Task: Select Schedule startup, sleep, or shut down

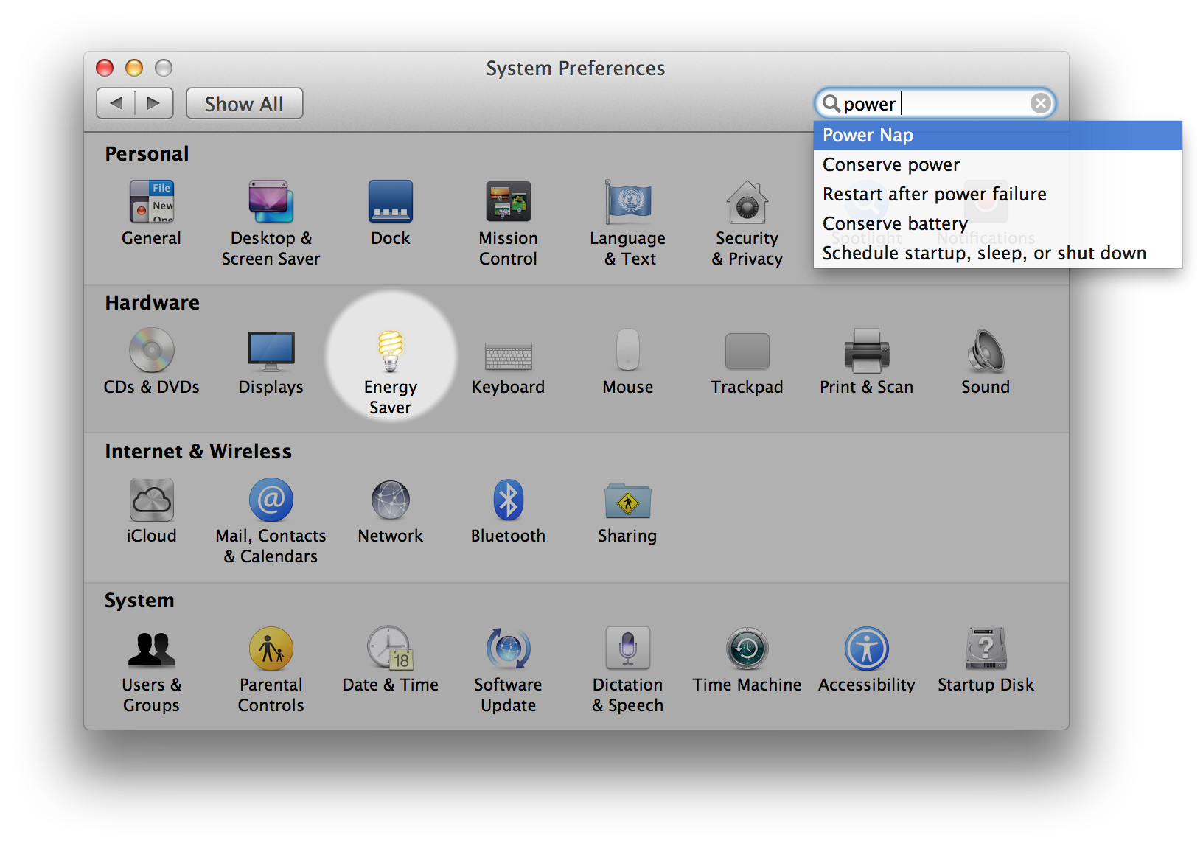Action: 998,254
